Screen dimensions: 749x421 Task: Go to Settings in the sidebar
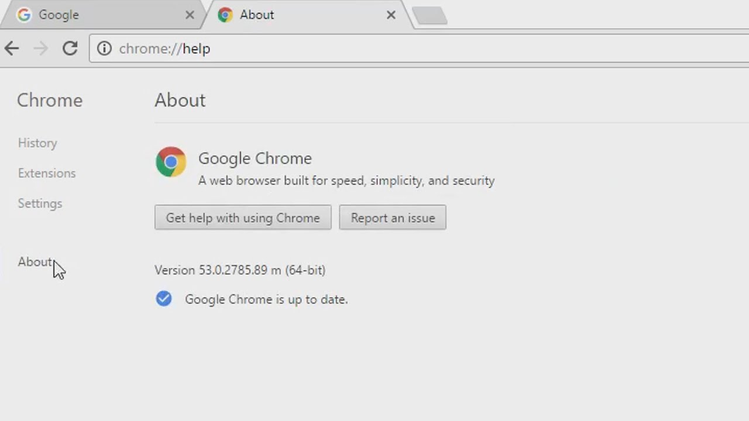click(x=40, y=203)
